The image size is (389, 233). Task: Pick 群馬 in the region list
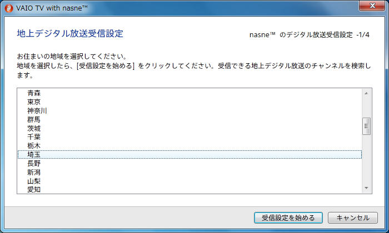click(x=189, y=120)
